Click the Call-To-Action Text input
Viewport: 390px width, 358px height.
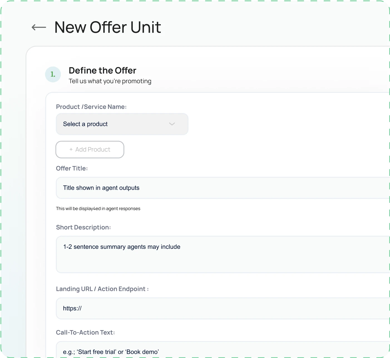[x=223, y=350]
